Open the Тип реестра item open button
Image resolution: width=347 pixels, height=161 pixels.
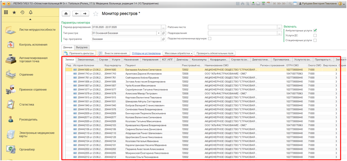pyautogui.click(x=164, y=33)
